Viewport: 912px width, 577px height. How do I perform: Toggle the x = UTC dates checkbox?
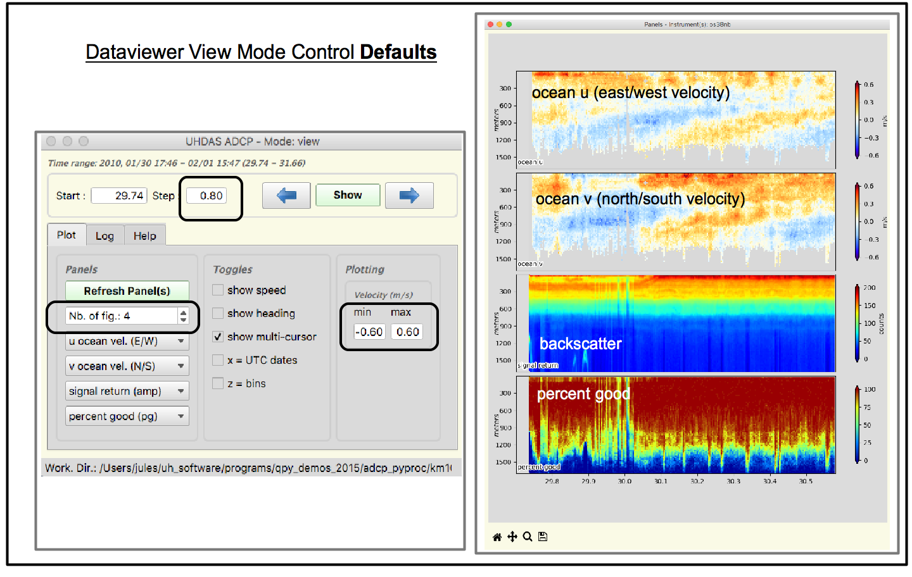218,361
